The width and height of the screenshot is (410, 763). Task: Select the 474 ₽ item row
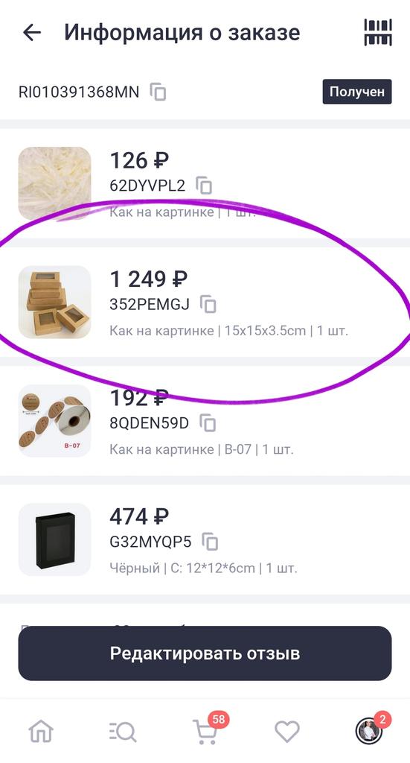point(205,539)
